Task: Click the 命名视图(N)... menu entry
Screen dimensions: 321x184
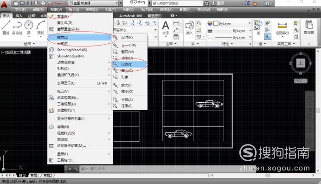Action: pyautogui.click(x=80, y=98)
